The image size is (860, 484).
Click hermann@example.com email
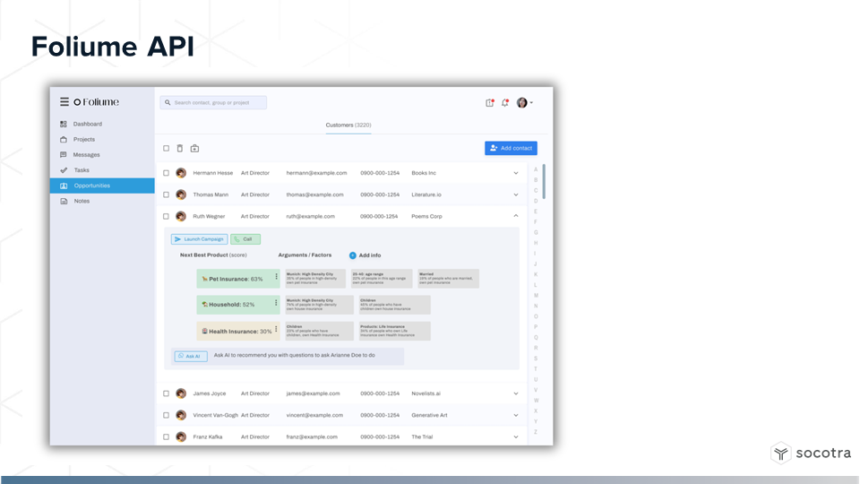pos(316,173)
